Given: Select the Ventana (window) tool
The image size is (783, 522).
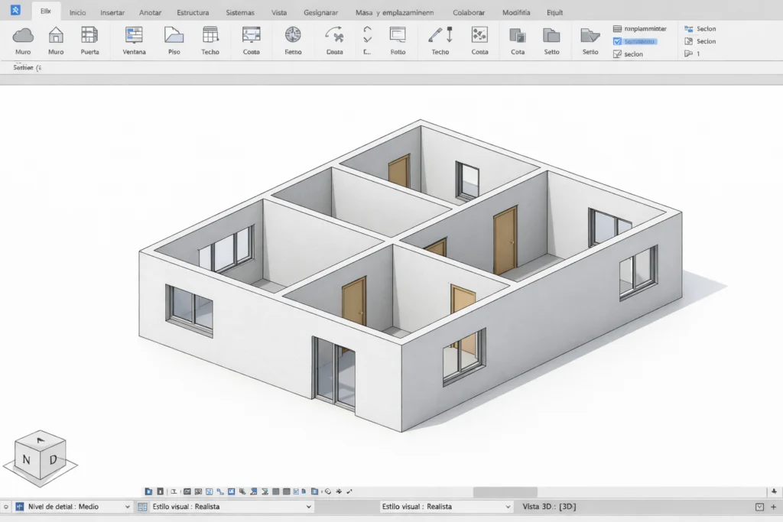Looking at the screenshot, I should pyautogui.click(x=134, y=40).
